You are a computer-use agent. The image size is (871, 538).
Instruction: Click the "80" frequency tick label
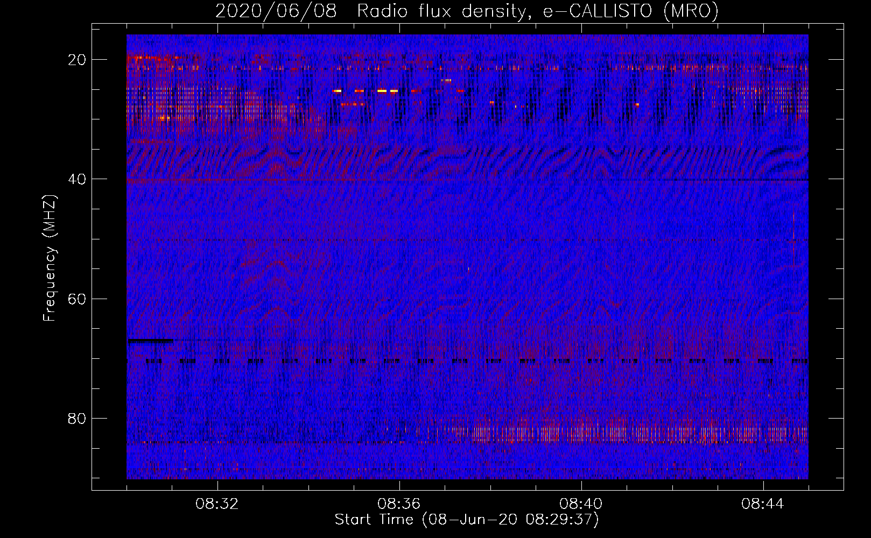(78, 418)
